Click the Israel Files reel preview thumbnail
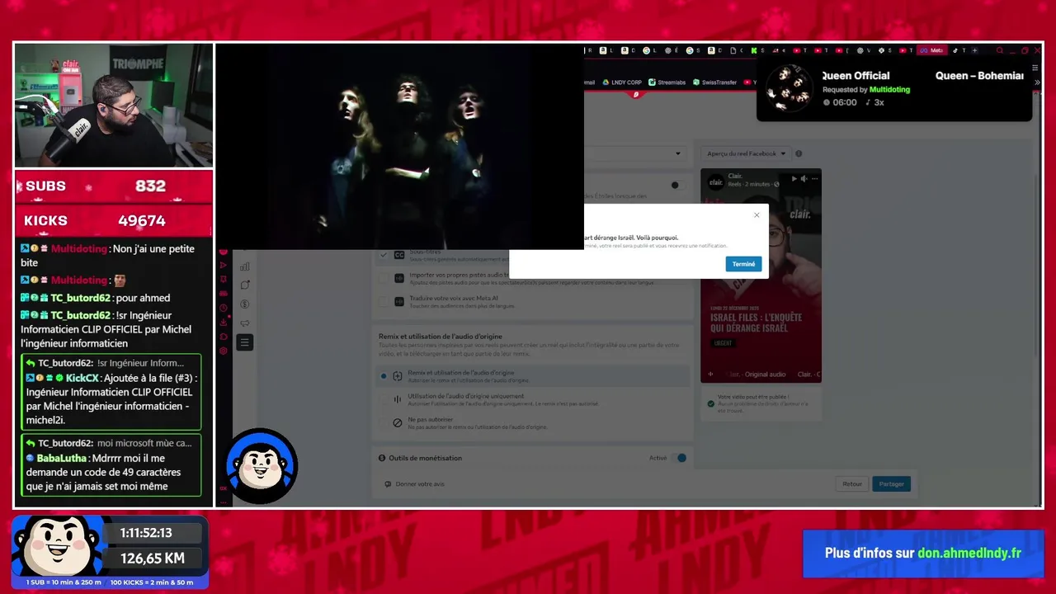Image resolution: width=1056 pixels, height=594 pixels. (x=761, y=276)
